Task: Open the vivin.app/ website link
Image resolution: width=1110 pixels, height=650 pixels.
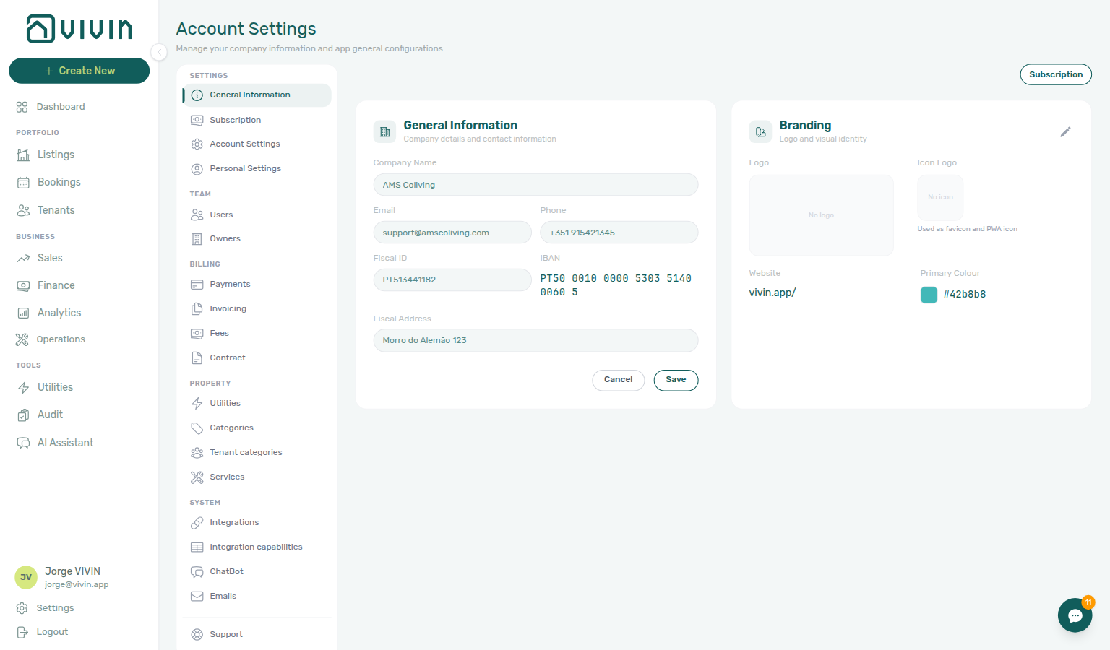Action: [x=773, y=292]
